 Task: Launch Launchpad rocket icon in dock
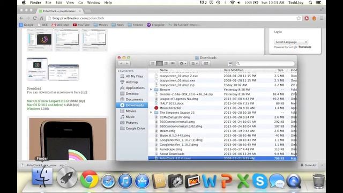66,178
